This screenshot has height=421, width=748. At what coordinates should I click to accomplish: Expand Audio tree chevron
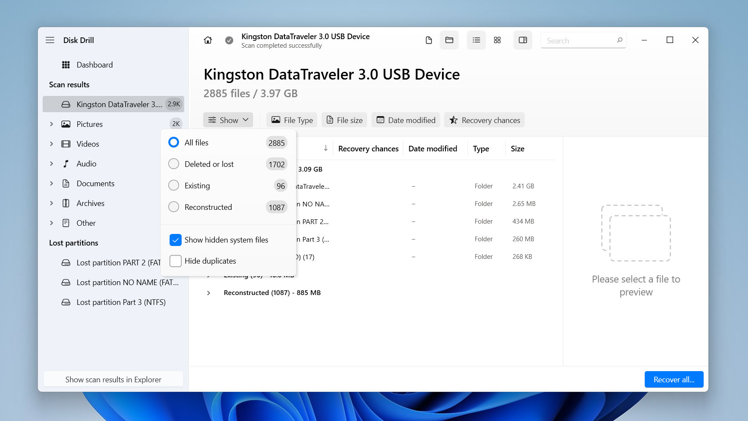coord(52,164)
